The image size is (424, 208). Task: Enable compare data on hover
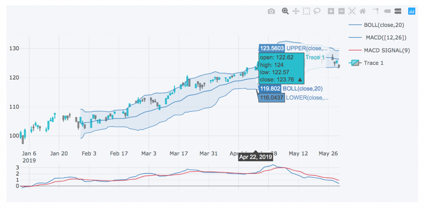(x=398, y=11)
